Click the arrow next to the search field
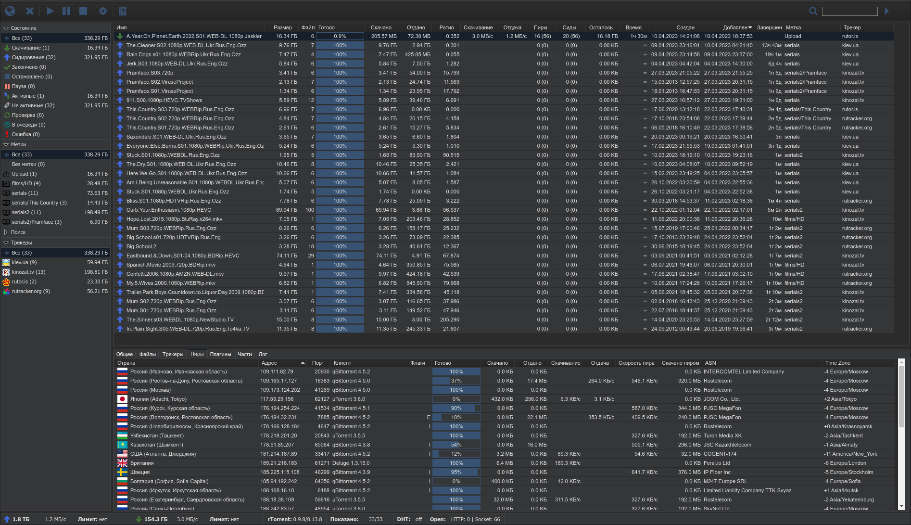 click(x=887, y=11)
